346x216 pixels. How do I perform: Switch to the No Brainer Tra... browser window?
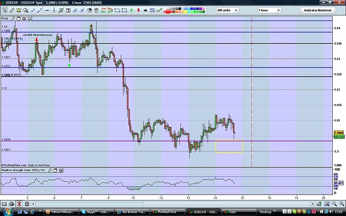132,212
